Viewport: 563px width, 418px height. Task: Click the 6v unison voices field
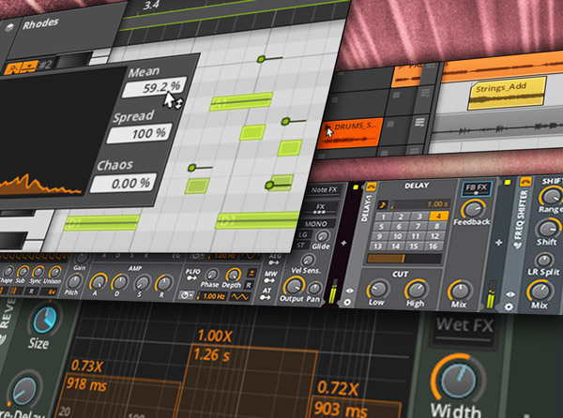[51, 291]
